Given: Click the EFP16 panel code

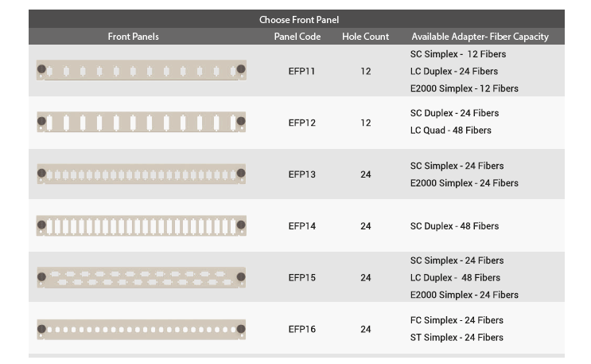Looking at the screenshot, I should (301, 329).
